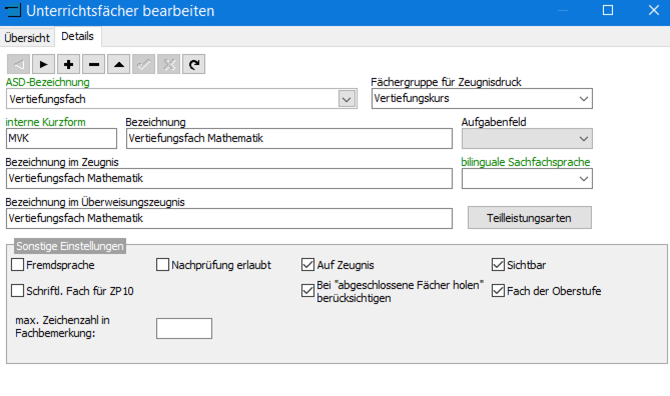Open bilinguale Sachfachsprache dropdown

pyautogui.click(x=583, y=178)
